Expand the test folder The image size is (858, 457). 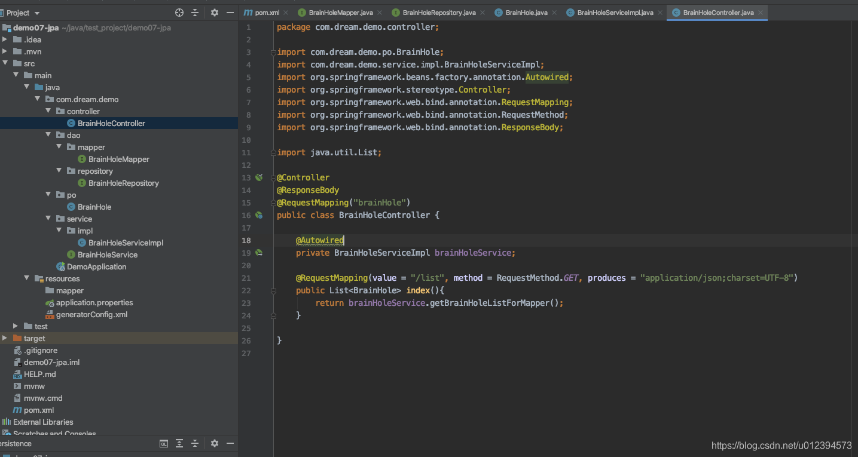click(x=15, y=326)
